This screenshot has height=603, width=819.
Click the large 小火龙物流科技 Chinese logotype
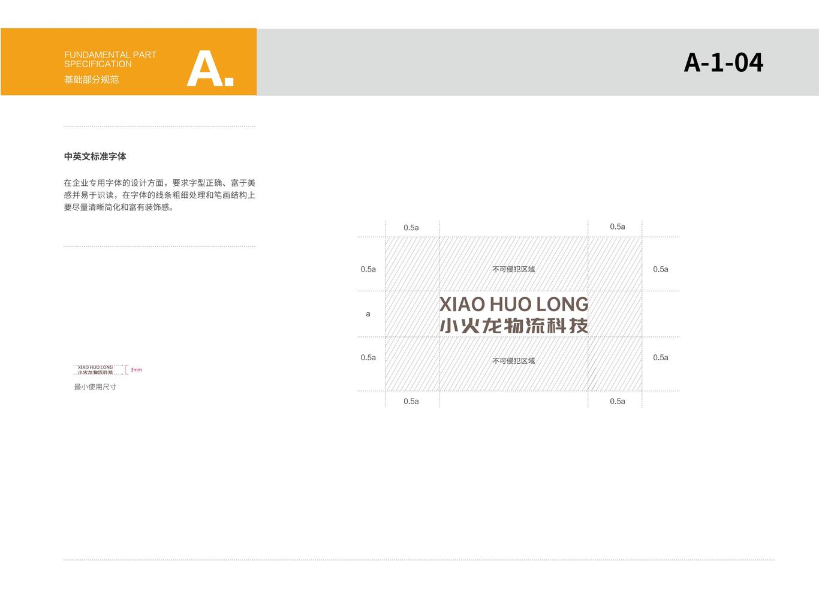pyautogui.click(x=514, y=325)
